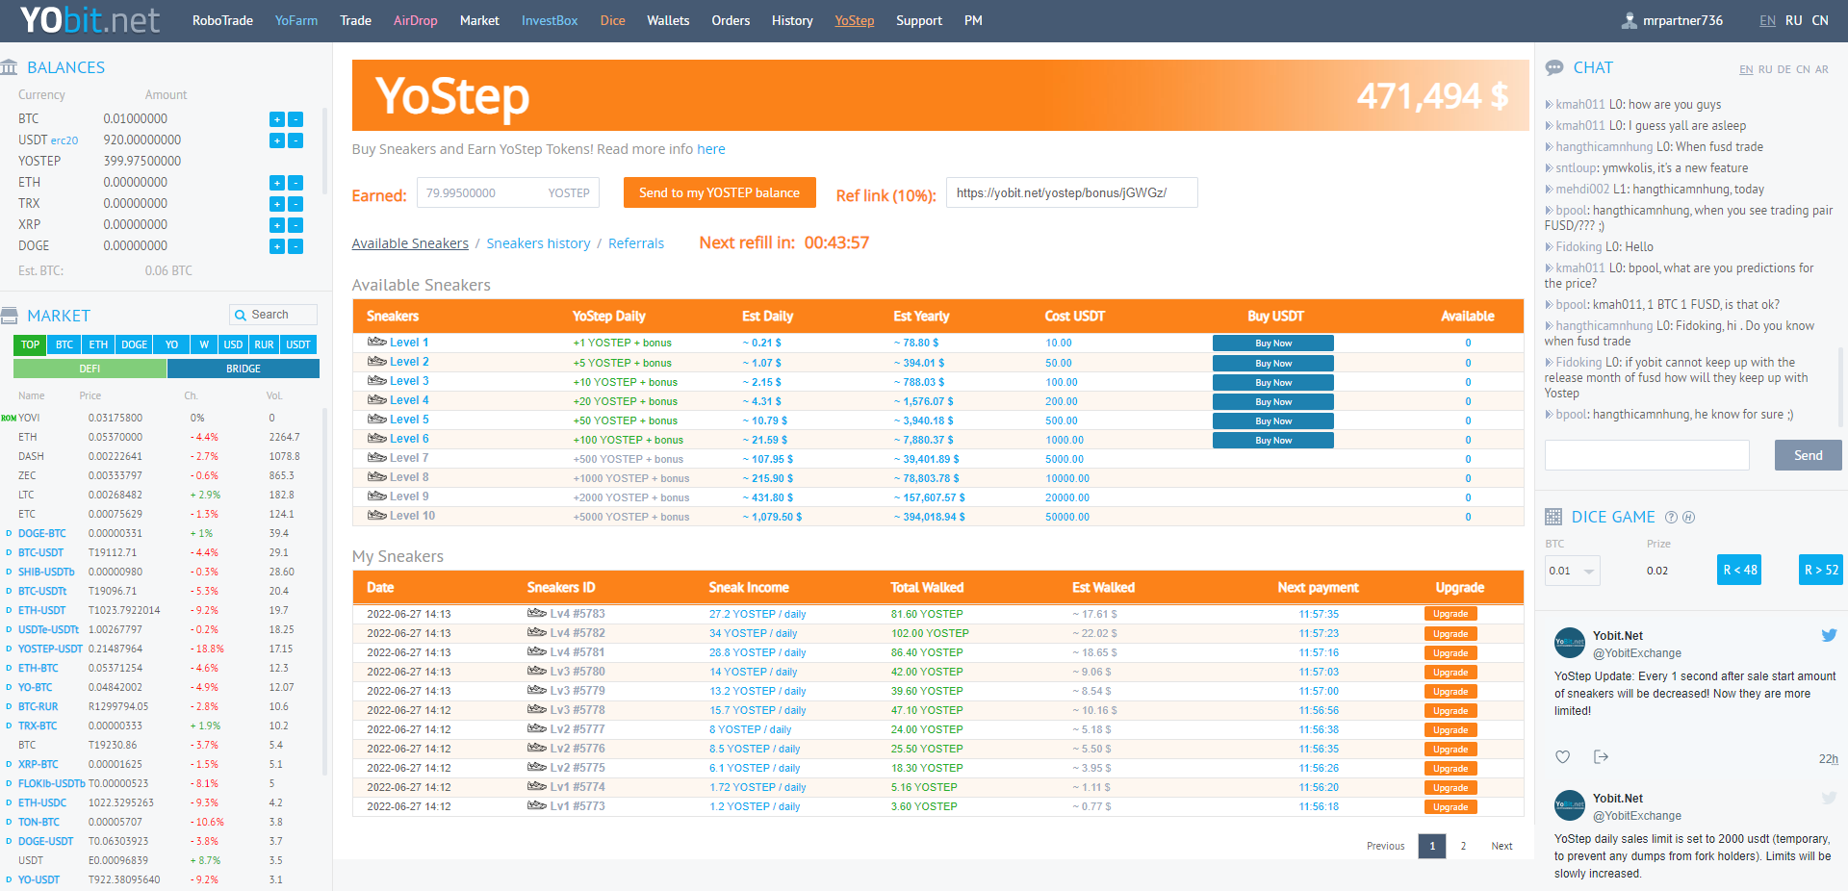Open the Dice Game help question icon
The height and width of the screenshot is (891, 1848).
pos(1672,518)
